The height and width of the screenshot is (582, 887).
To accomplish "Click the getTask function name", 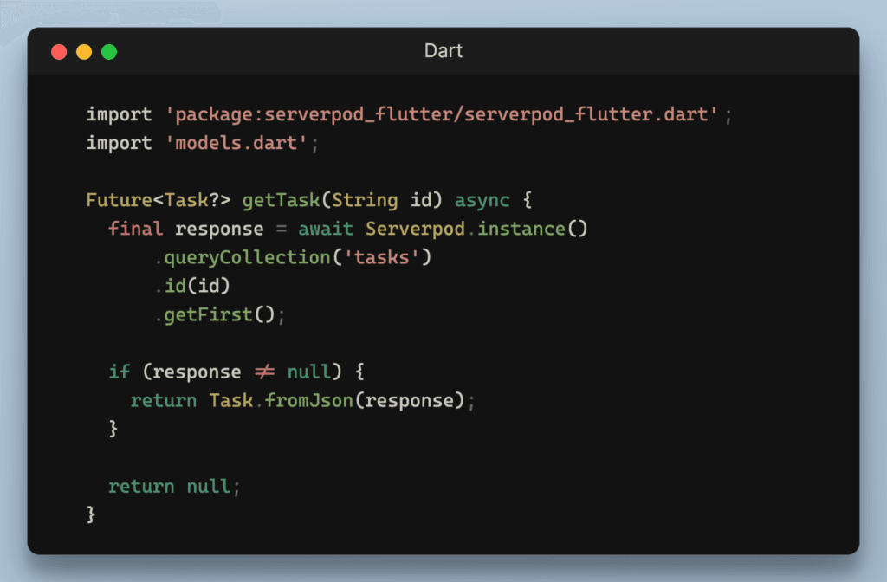I will 281,200.
